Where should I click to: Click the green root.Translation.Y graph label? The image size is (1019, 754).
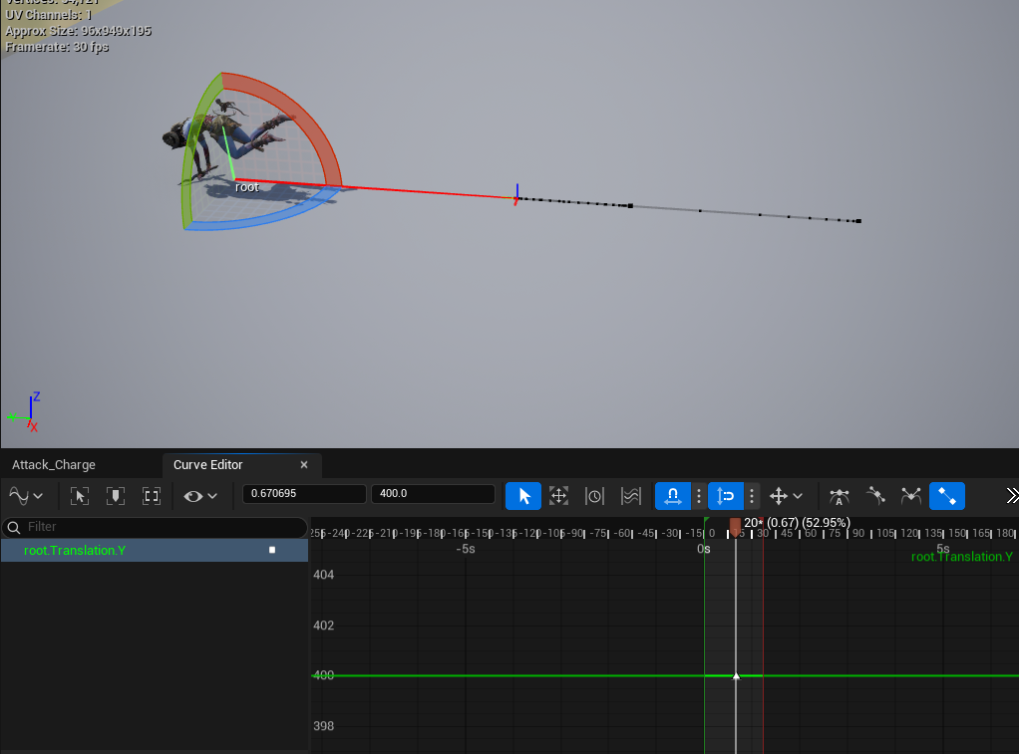(x=962, y=557)
